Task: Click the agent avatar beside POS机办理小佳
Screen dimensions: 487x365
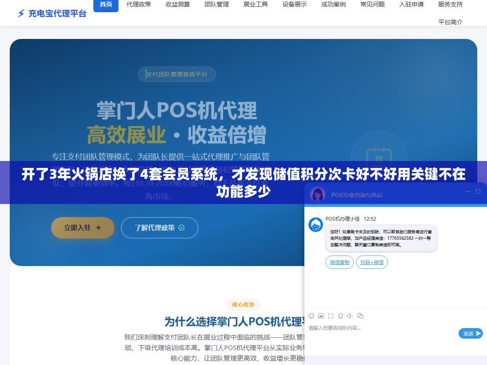Action: [316, 224]
